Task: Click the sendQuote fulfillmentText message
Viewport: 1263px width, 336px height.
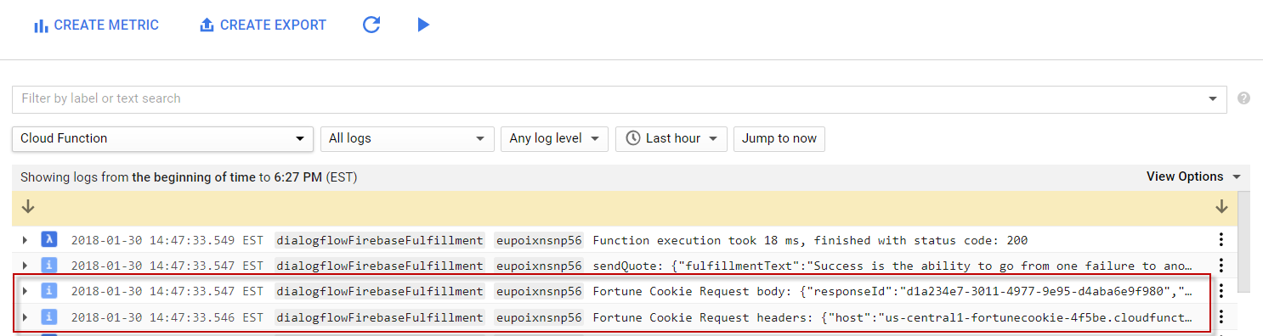Action: coord(892,266)
